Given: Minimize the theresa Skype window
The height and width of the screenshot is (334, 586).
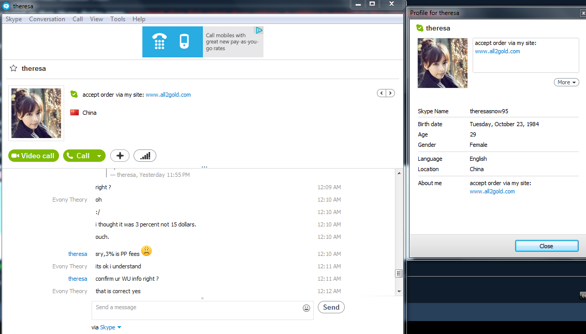Looking at the screenshot, I should (x=358, y=4).
